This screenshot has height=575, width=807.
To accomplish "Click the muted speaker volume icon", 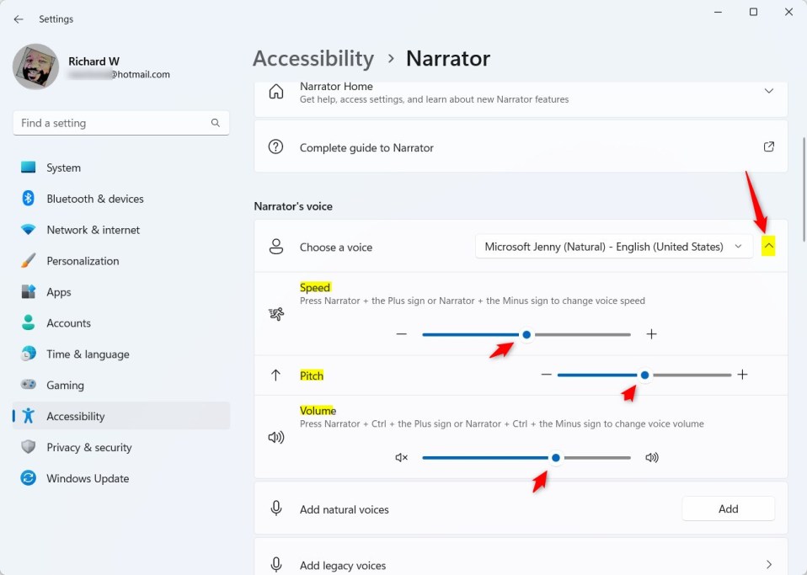I will pos(402,457).
